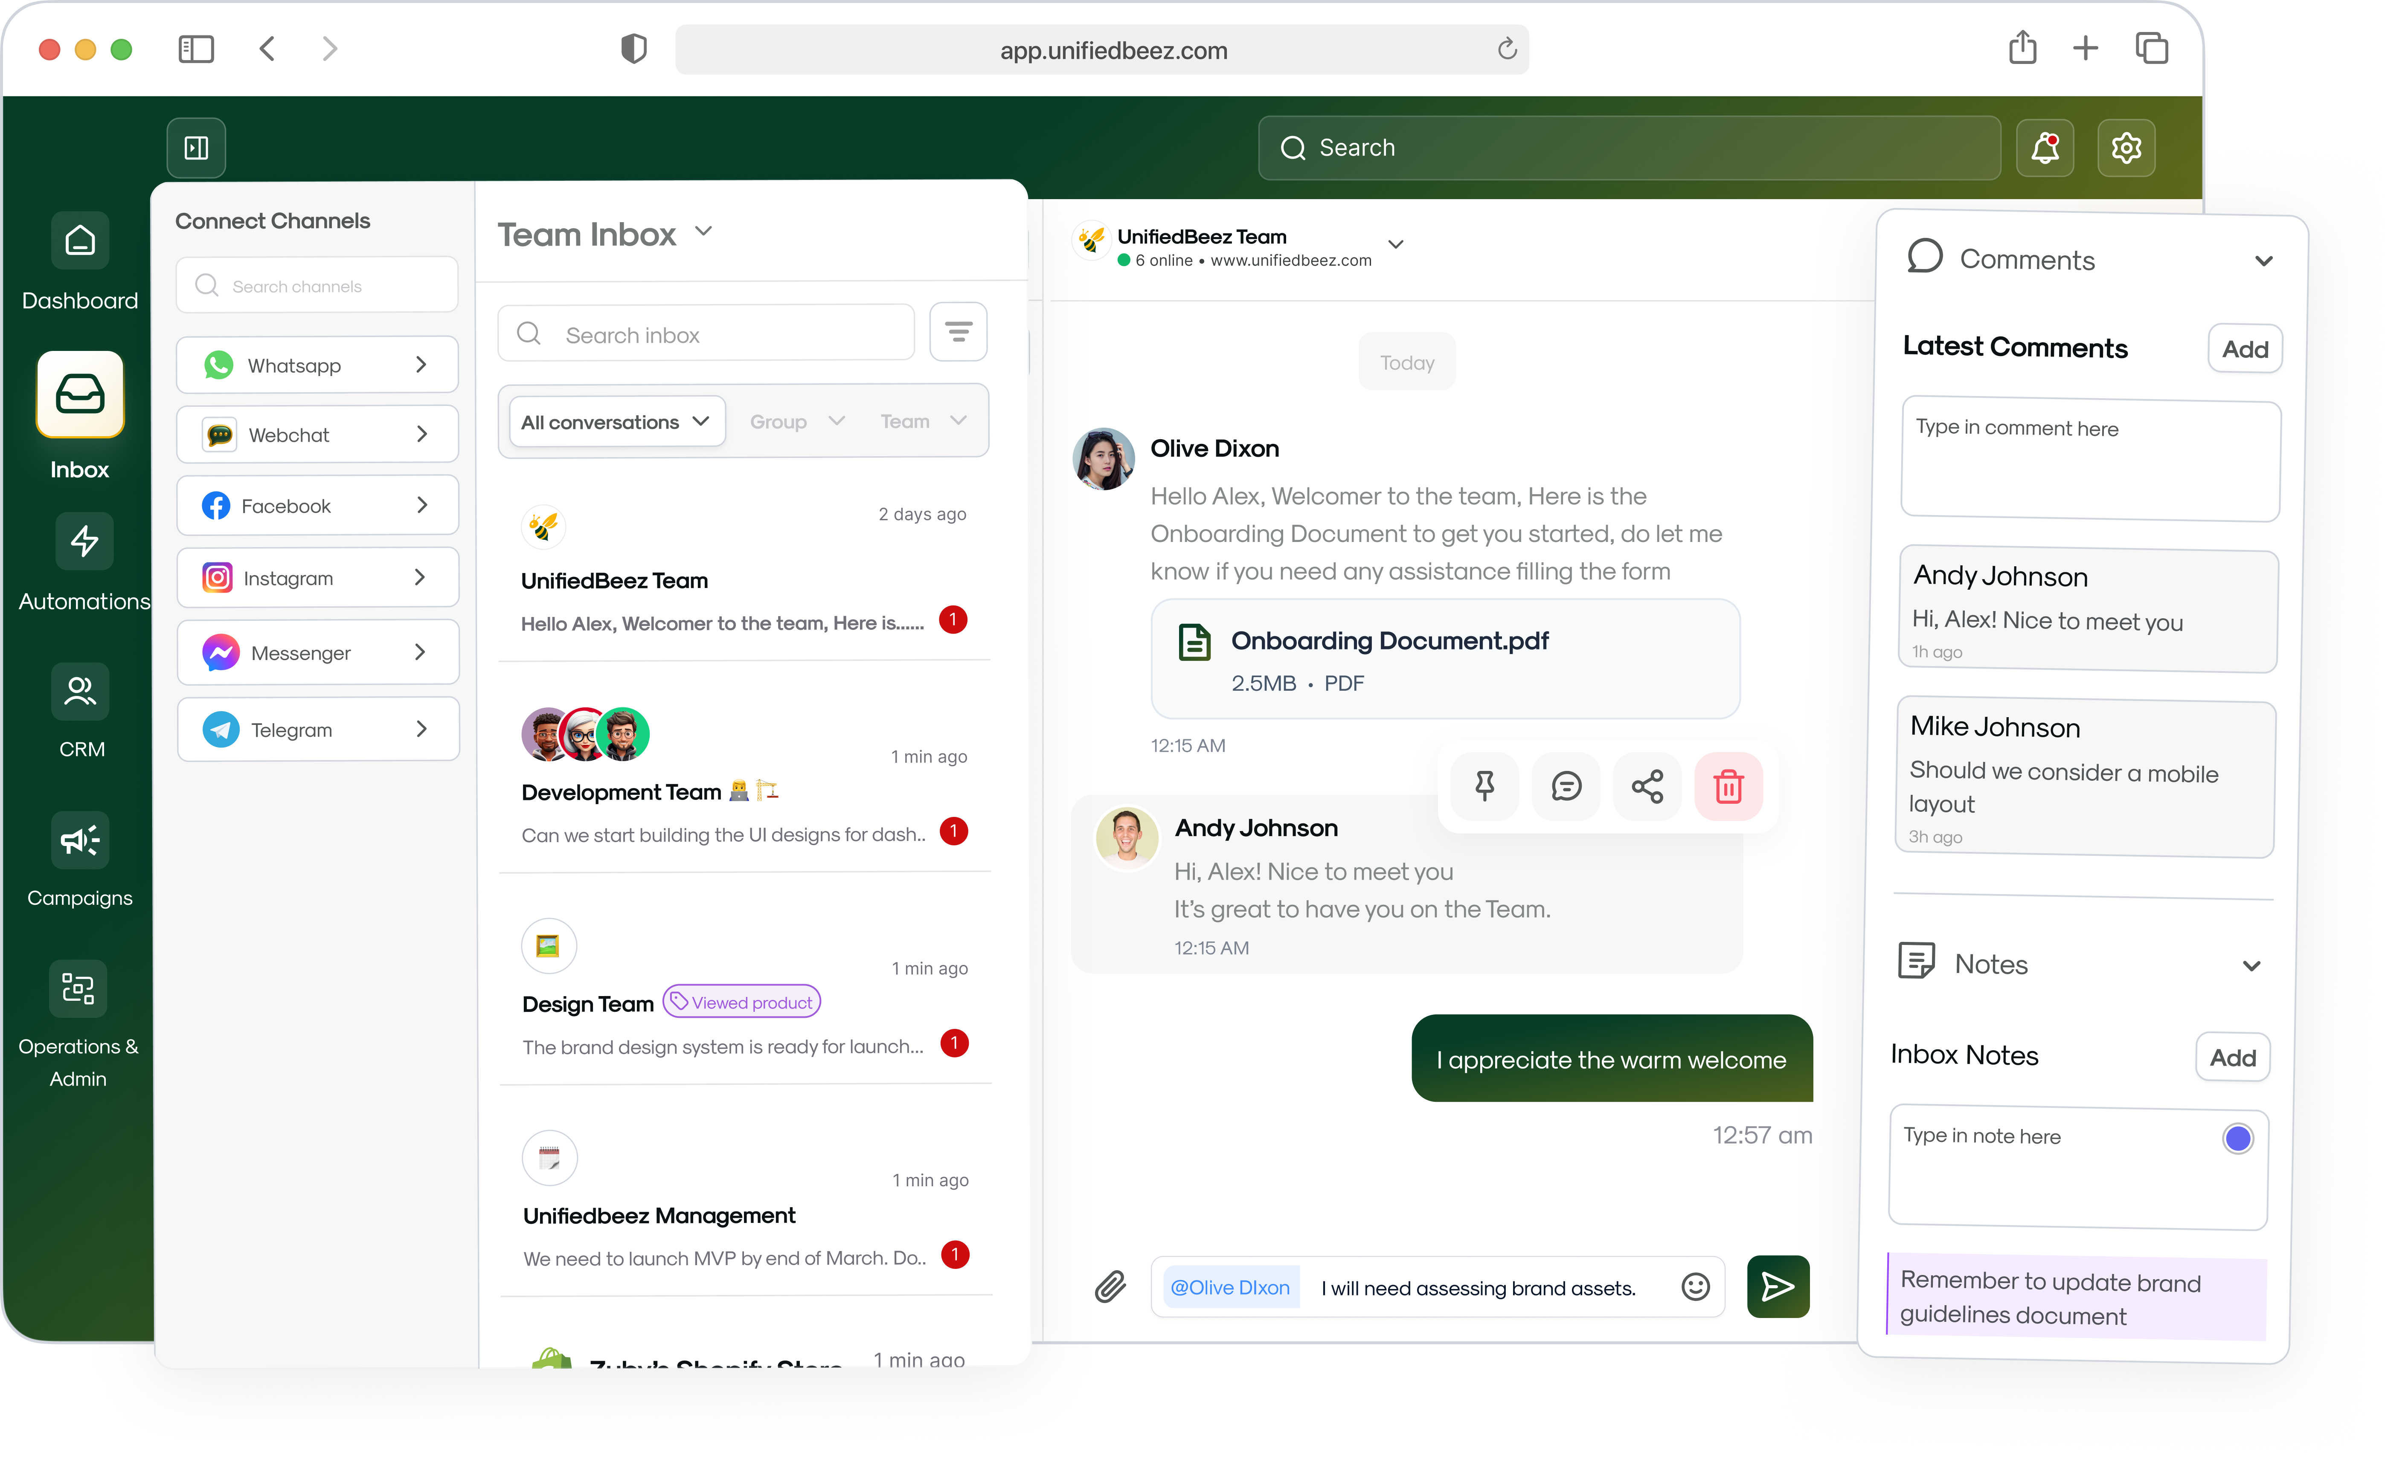Open Development Team conversation
This screenshot has height=1457, width=2385.
(x=744, y=779)
